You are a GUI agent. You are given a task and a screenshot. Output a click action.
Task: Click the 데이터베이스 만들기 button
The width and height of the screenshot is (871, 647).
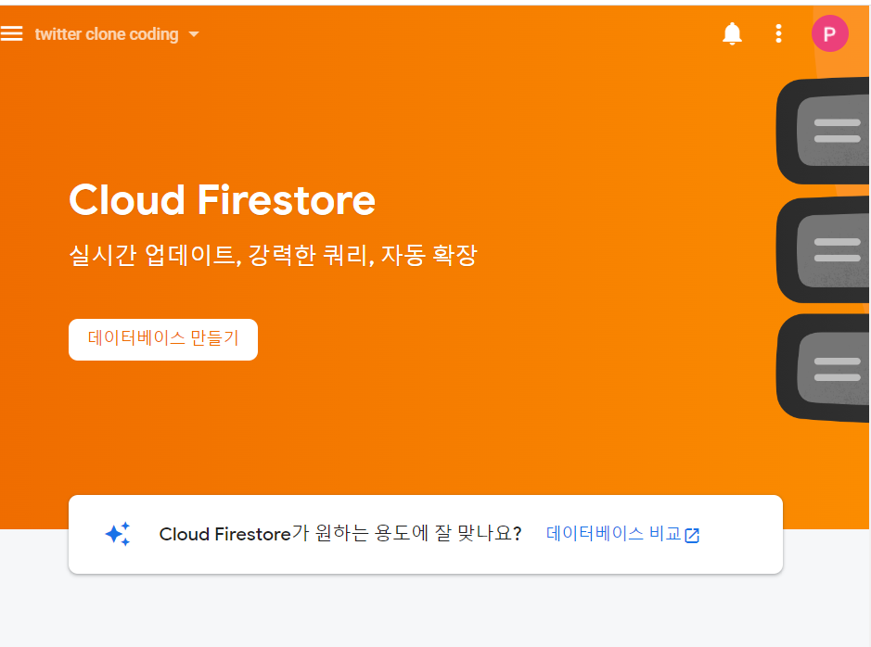(162, 339)
